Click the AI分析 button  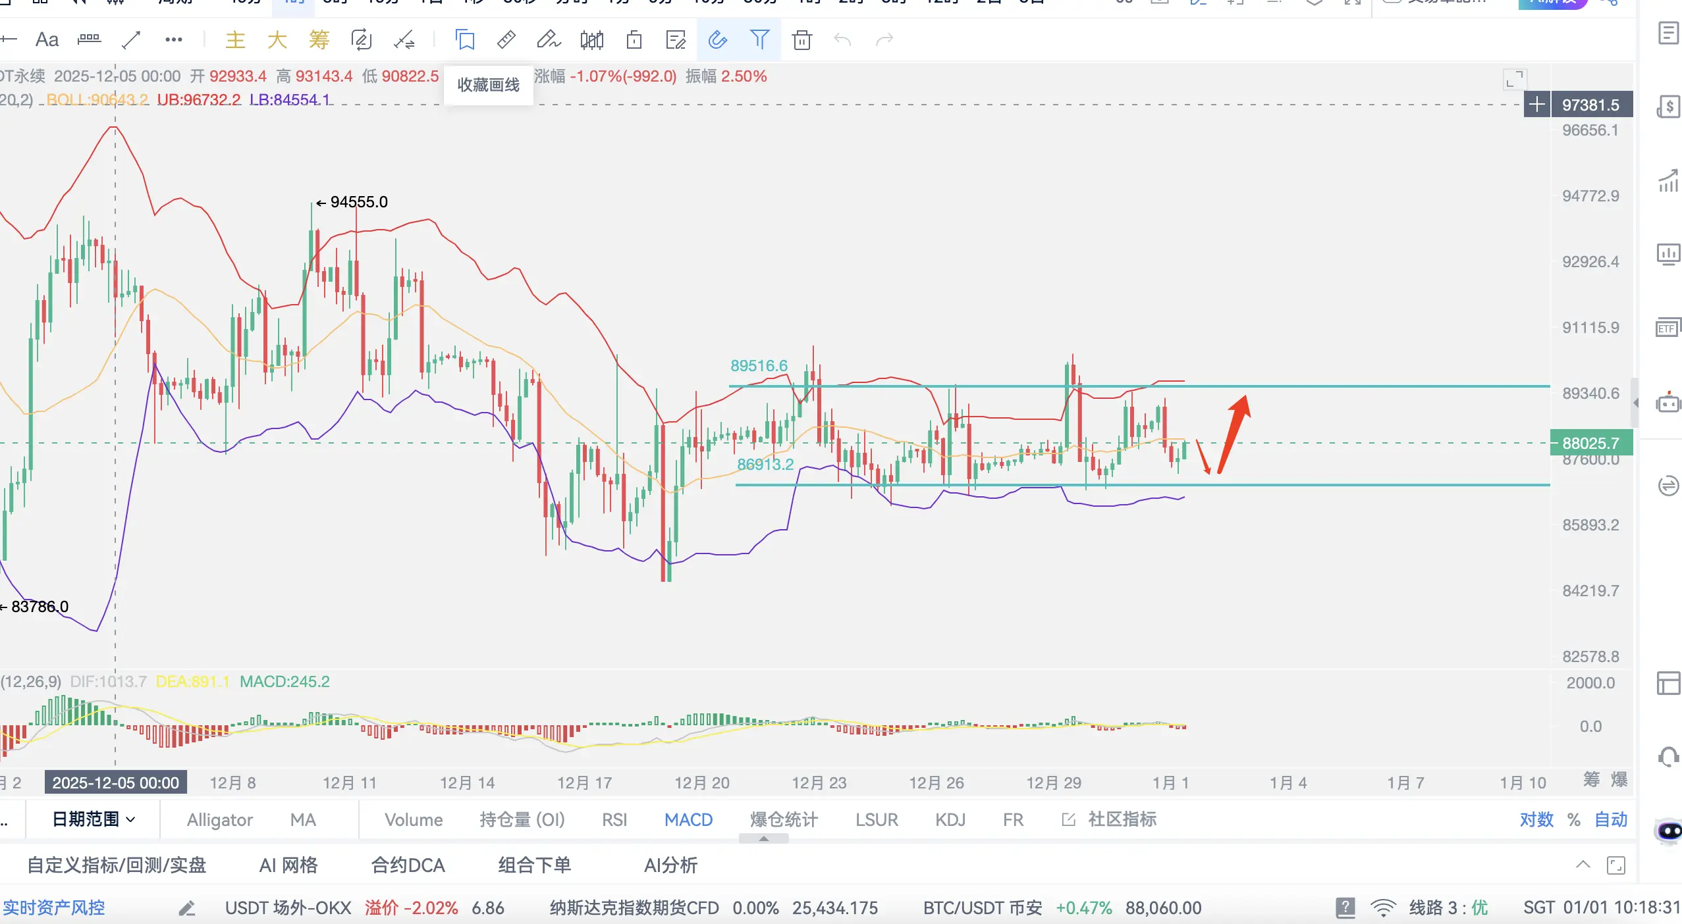pos(670,865)
